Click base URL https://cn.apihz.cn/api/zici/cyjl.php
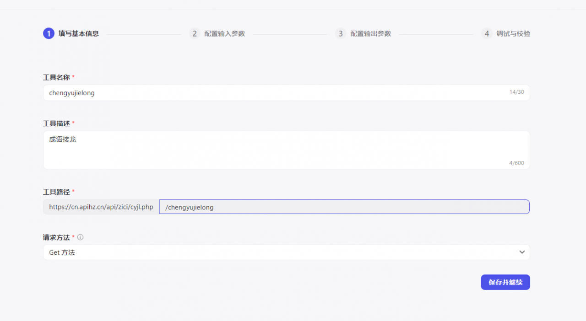The image size is (586, 321). pyautogui.click(x=101, y=207)
